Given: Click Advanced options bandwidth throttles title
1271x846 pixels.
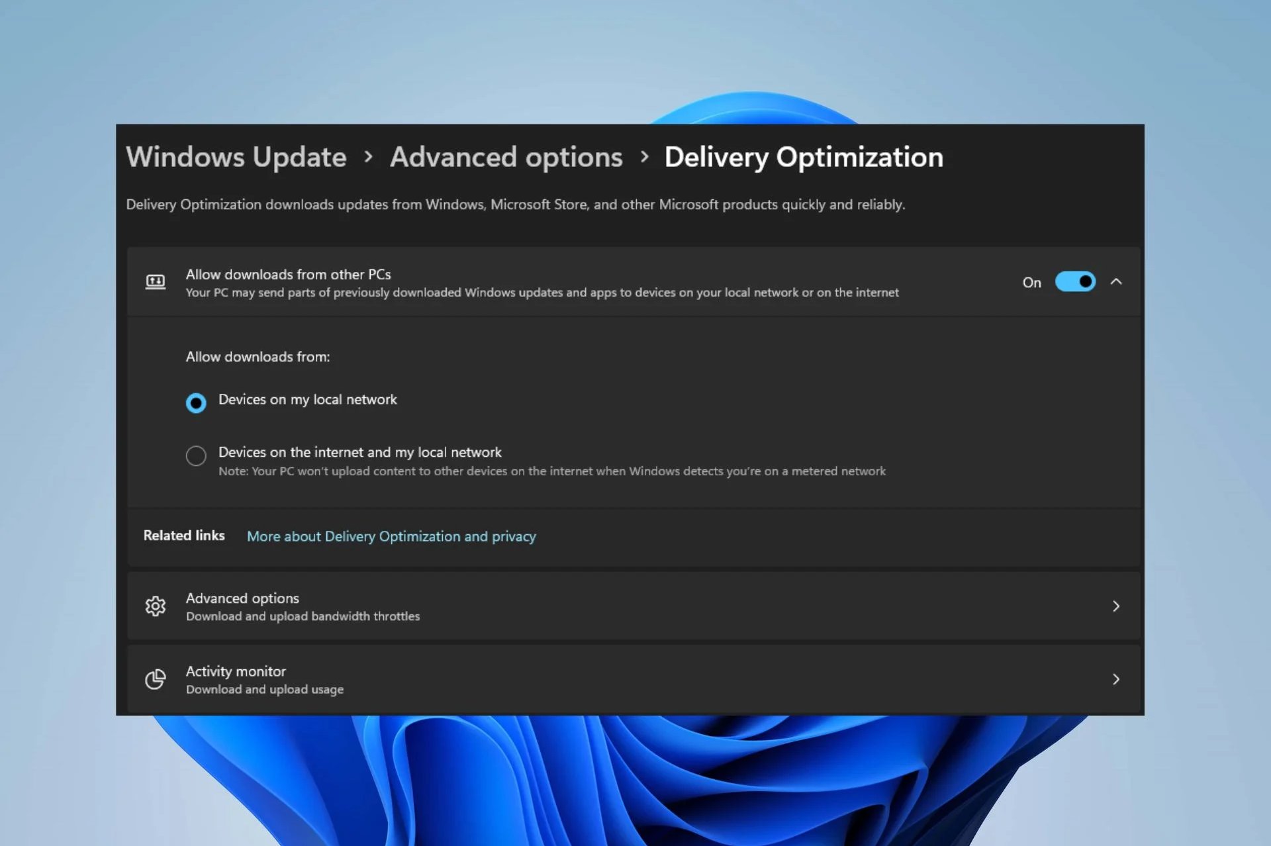Looking at the screenshot, I should [x=242, y=598].
